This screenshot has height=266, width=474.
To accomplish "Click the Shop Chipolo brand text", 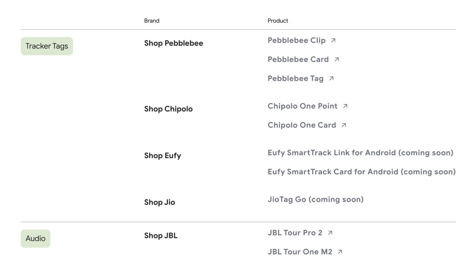I will [x=168, y=109].
